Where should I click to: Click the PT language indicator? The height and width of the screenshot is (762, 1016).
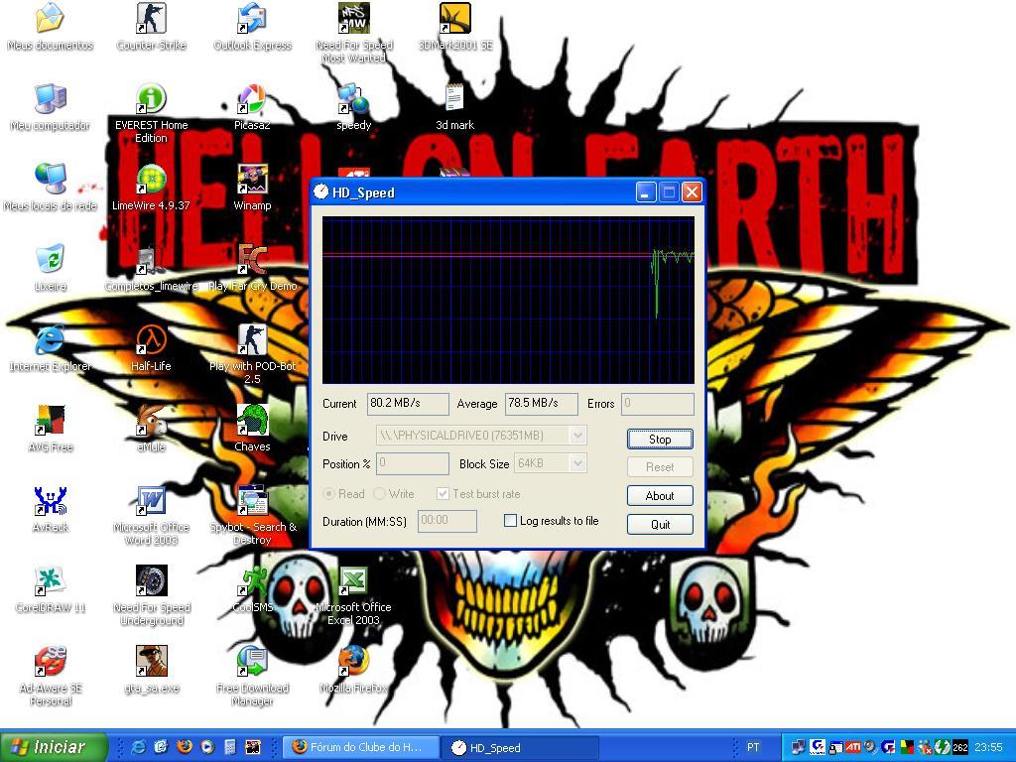pos(752,747)
